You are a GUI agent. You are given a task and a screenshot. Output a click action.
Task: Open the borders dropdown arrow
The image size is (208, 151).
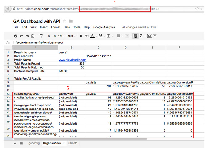pos(113,36)
